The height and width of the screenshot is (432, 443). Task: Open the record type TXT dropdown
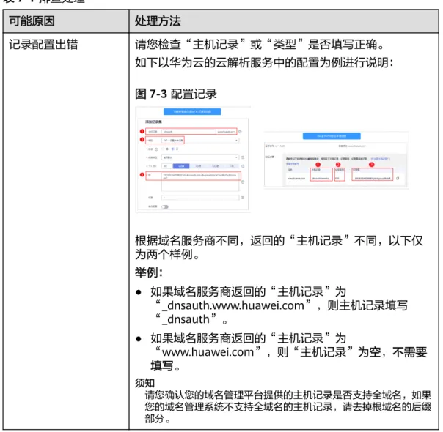coord(200,140)
